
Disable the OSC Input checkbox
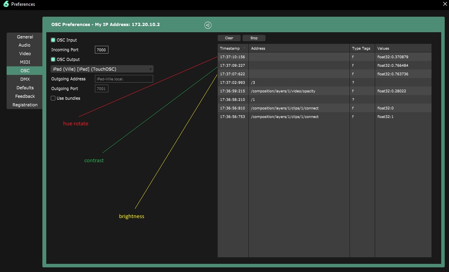tap(53, 40)
